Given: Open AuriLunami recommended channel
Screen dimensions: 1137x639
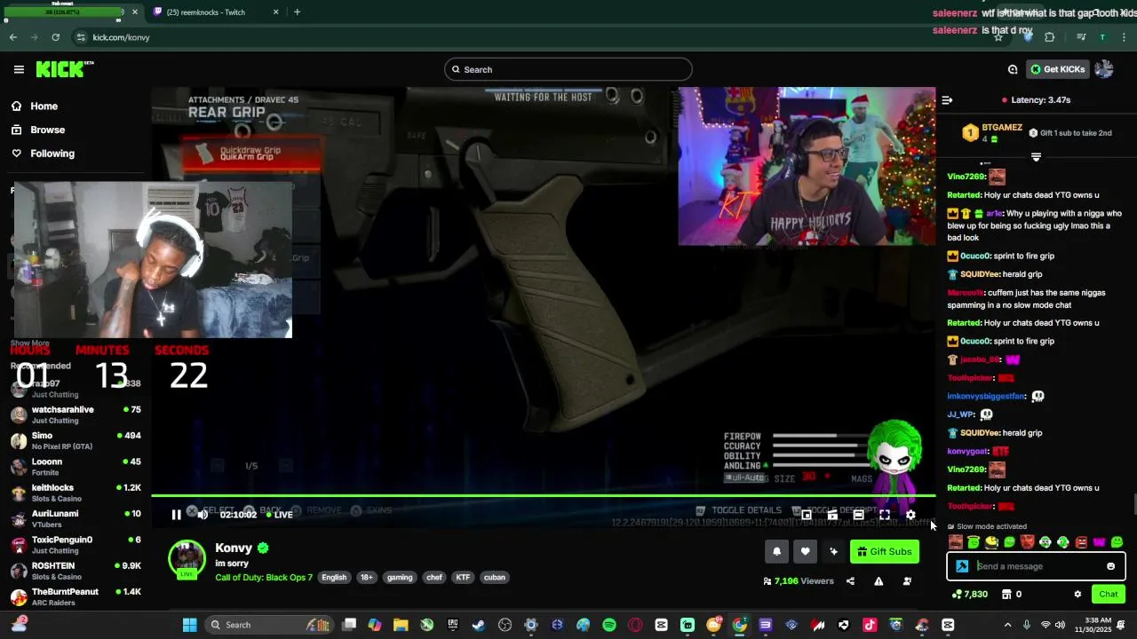Looking at the screenshot, I should (76, 518).
